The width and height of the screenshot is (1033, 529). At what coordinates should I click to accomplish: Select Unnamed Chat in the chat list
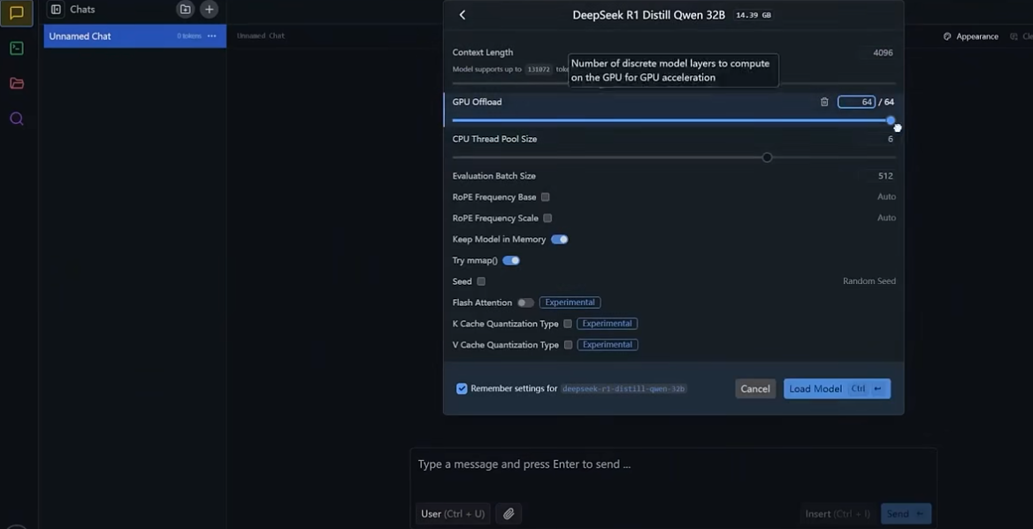135,36
